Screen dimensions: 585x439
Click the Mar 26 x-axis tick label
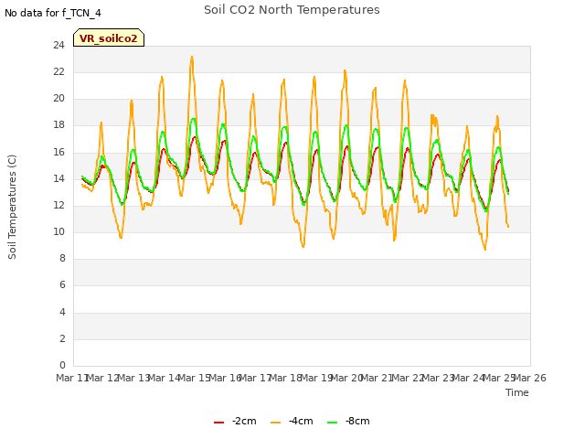530,378
